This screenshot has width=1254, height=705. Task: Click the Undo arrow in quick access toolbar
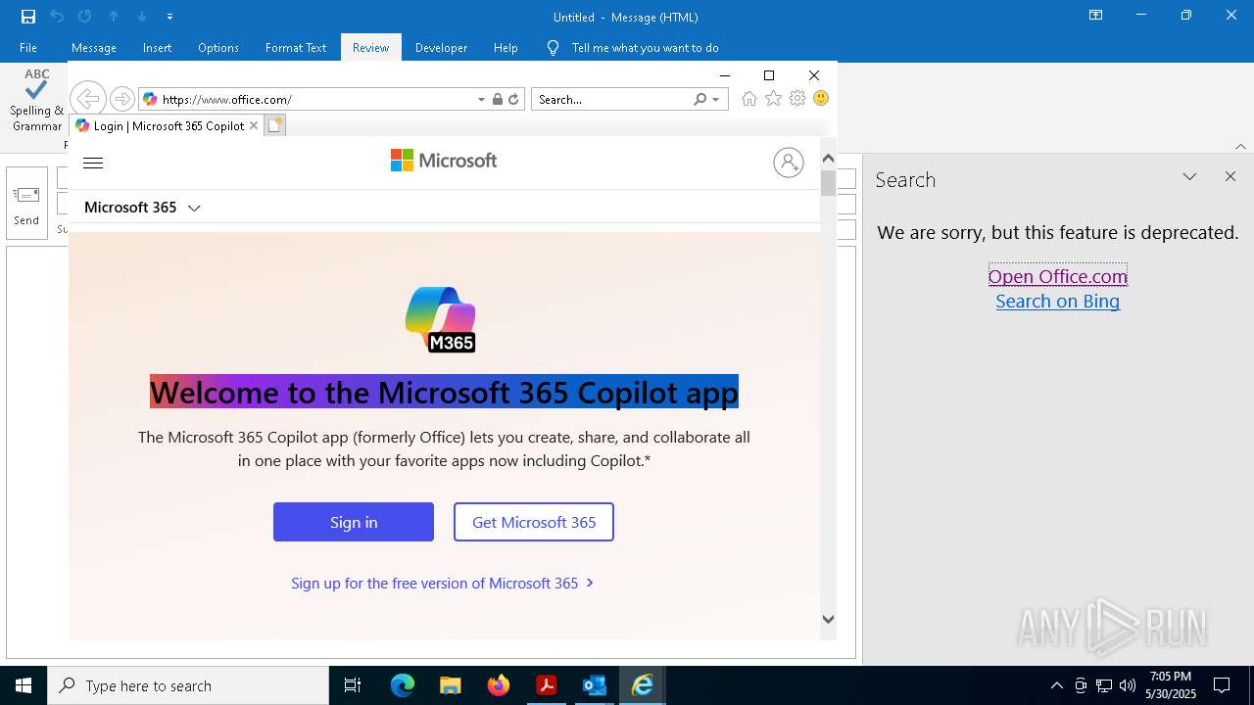click(57, 17)
